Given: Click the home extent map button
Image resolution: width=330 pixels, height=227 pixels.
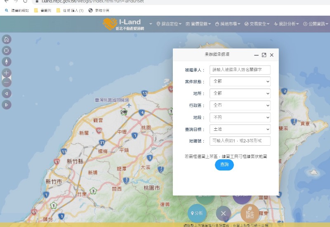Looking at the screenshot, I should point(7,40).
